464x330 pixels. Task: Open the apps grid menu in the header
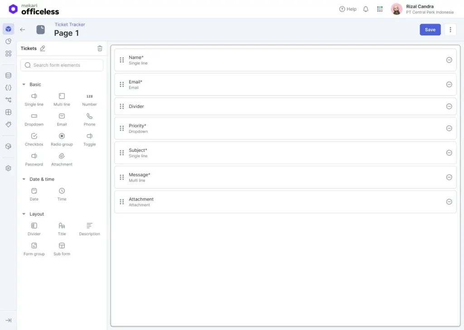point(380,9)
